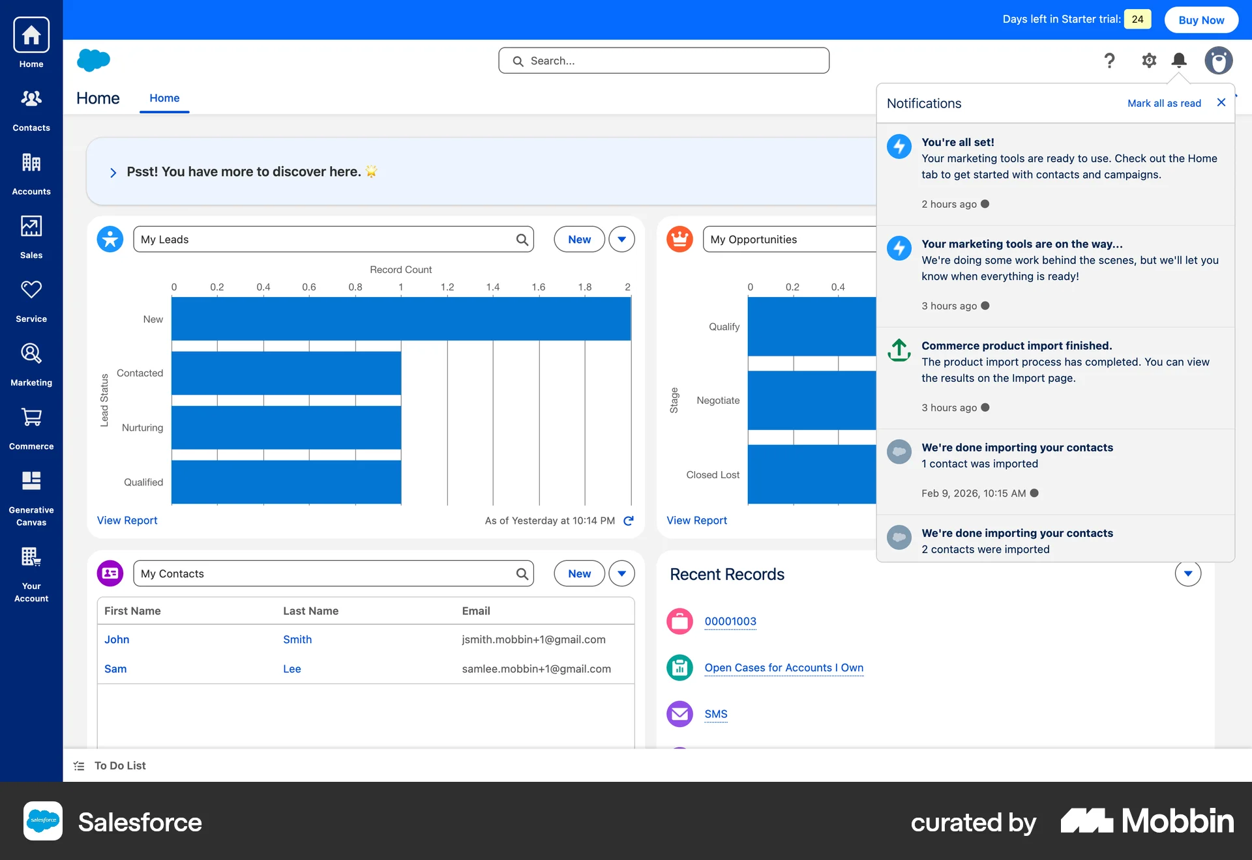Open the Your Account sidebar icon
Viewport: 1252px width, 860px height.
(31, 558)
